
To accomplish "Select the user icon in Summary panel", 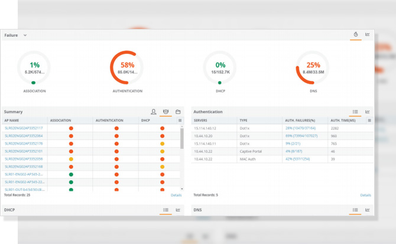I will pos(154,111).
